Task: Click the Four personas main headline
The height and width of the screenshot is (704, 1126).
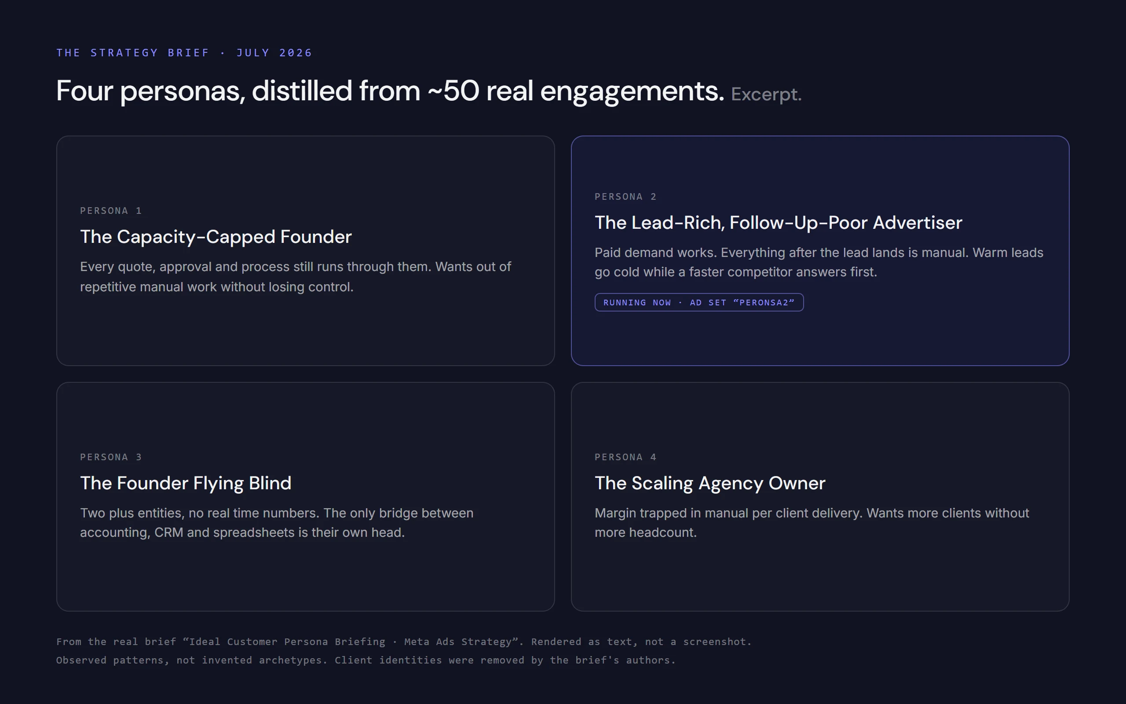Action: (x=390, y=91)
